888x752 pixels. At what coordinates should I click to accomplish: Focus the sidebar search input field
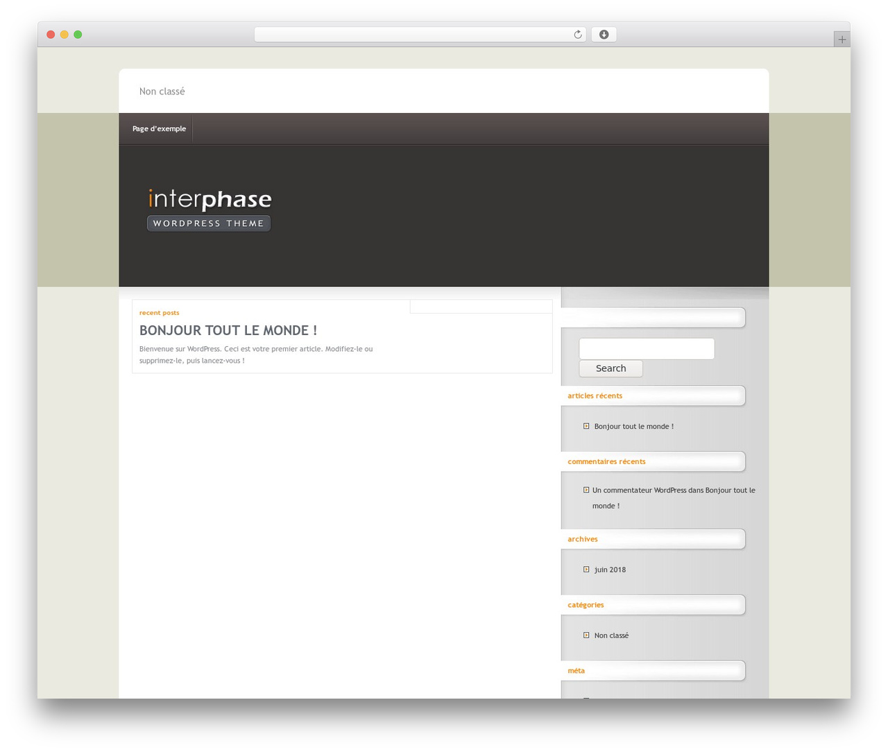tap(647, 349)
